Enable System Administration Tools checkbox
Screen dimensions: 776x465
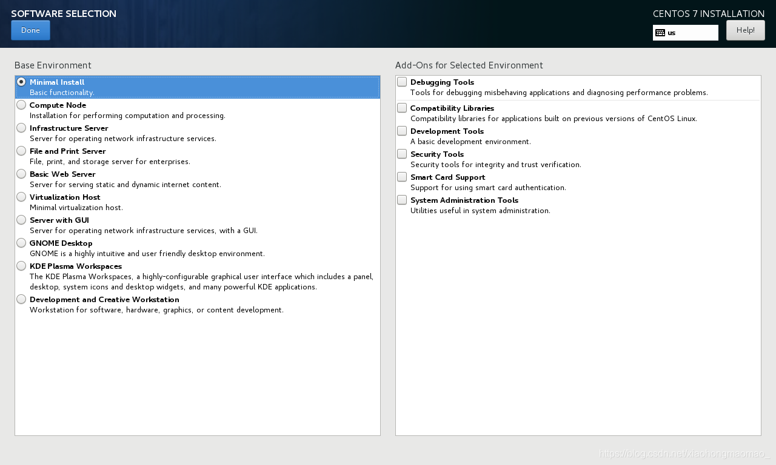(402, 200)
